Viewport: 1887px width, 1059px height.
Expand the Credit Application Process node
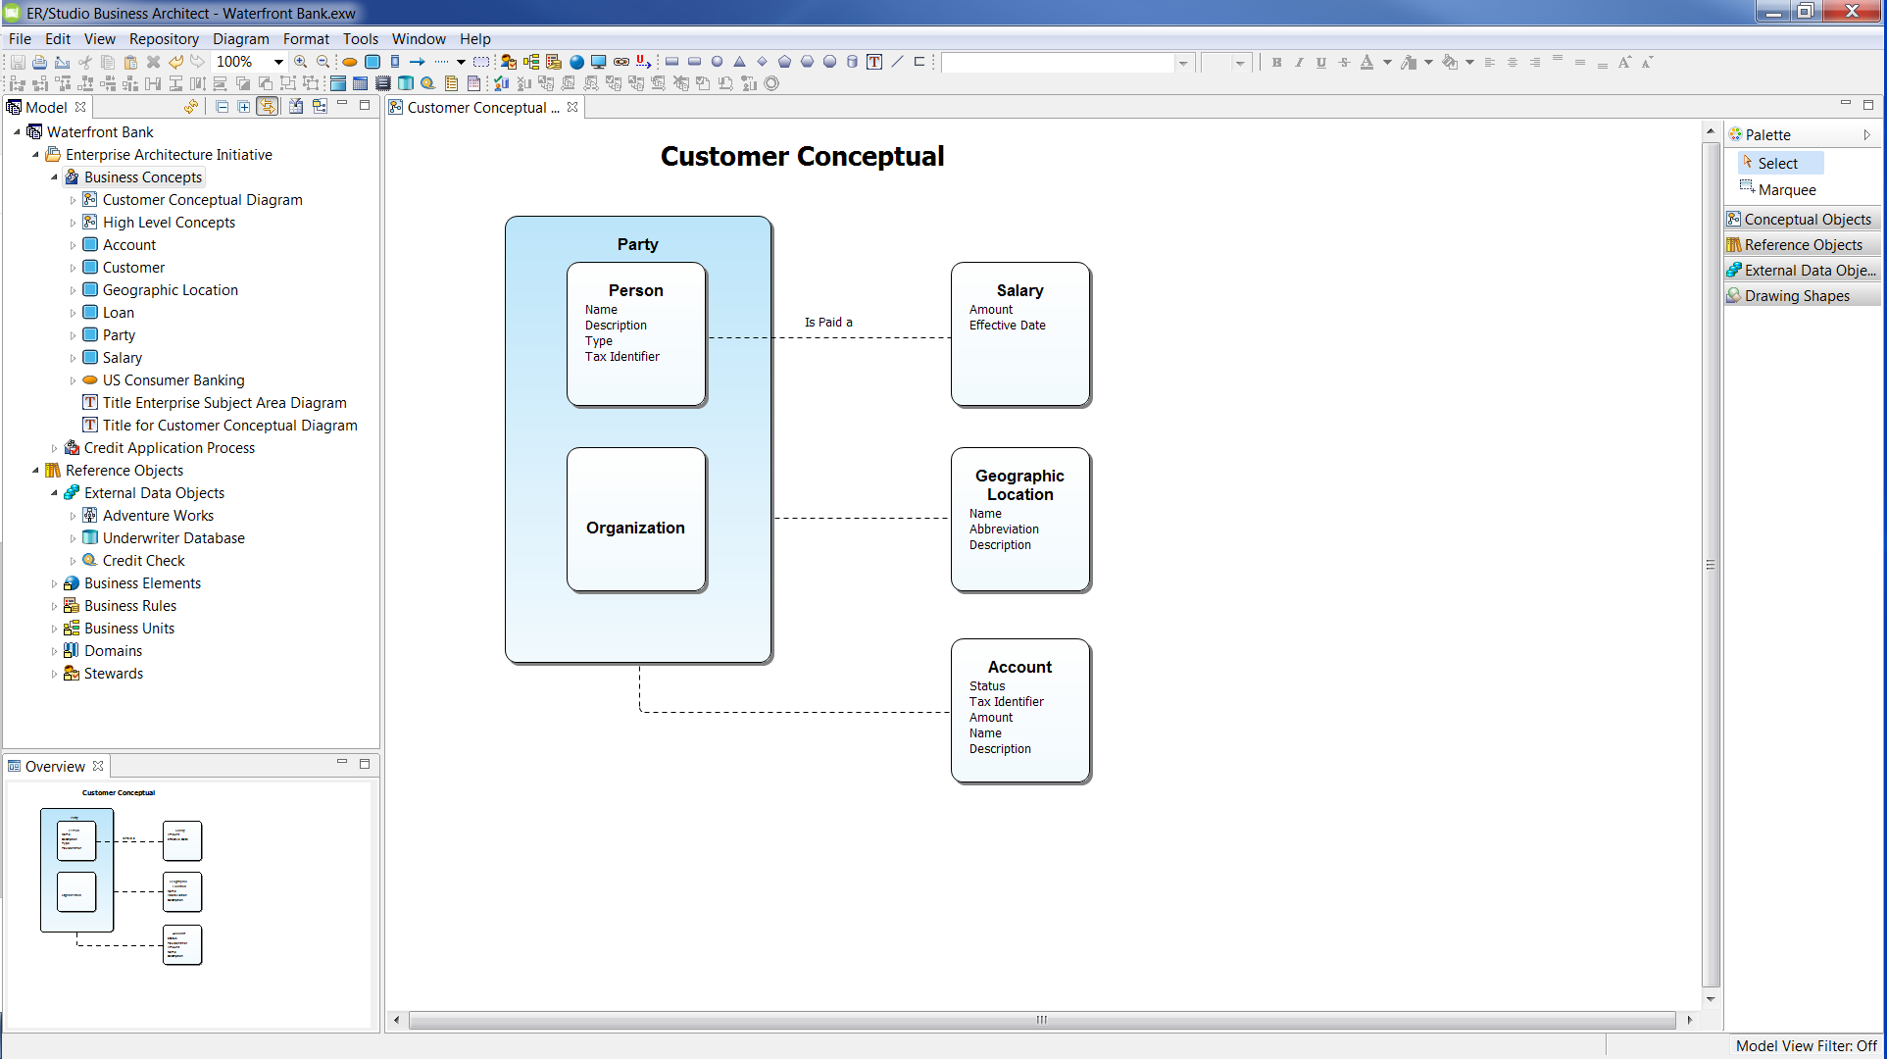[55, 448]
